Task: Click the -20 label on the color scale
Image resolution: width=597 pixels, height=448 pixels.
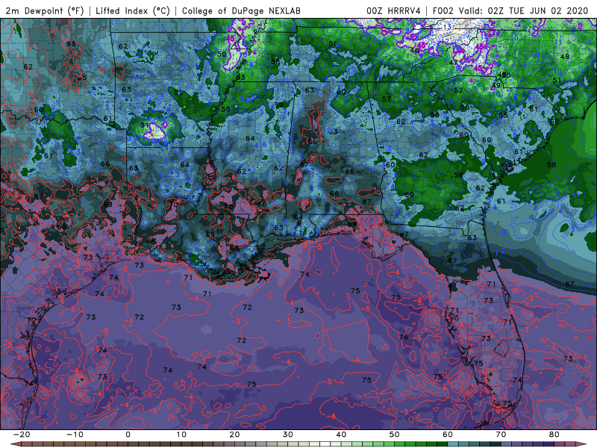Action: tap(22, 435)
